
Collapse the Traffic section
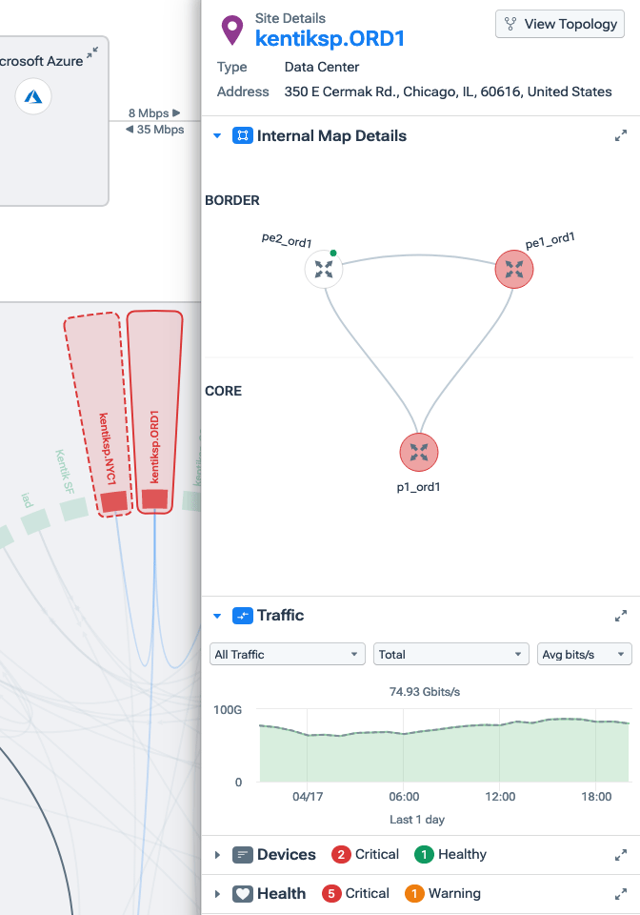217,616
